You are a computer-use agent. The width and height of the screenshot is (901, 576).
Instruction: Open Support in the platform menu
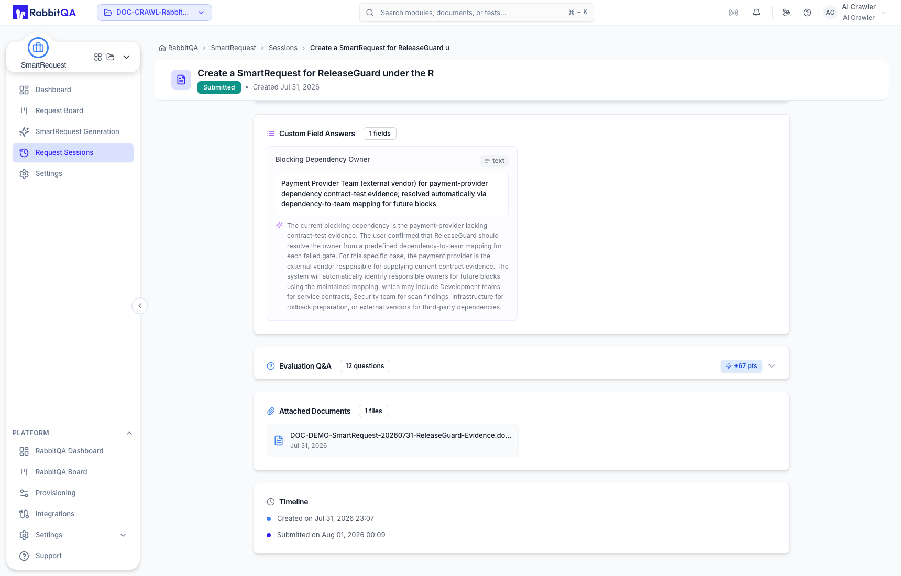(73, 556)
